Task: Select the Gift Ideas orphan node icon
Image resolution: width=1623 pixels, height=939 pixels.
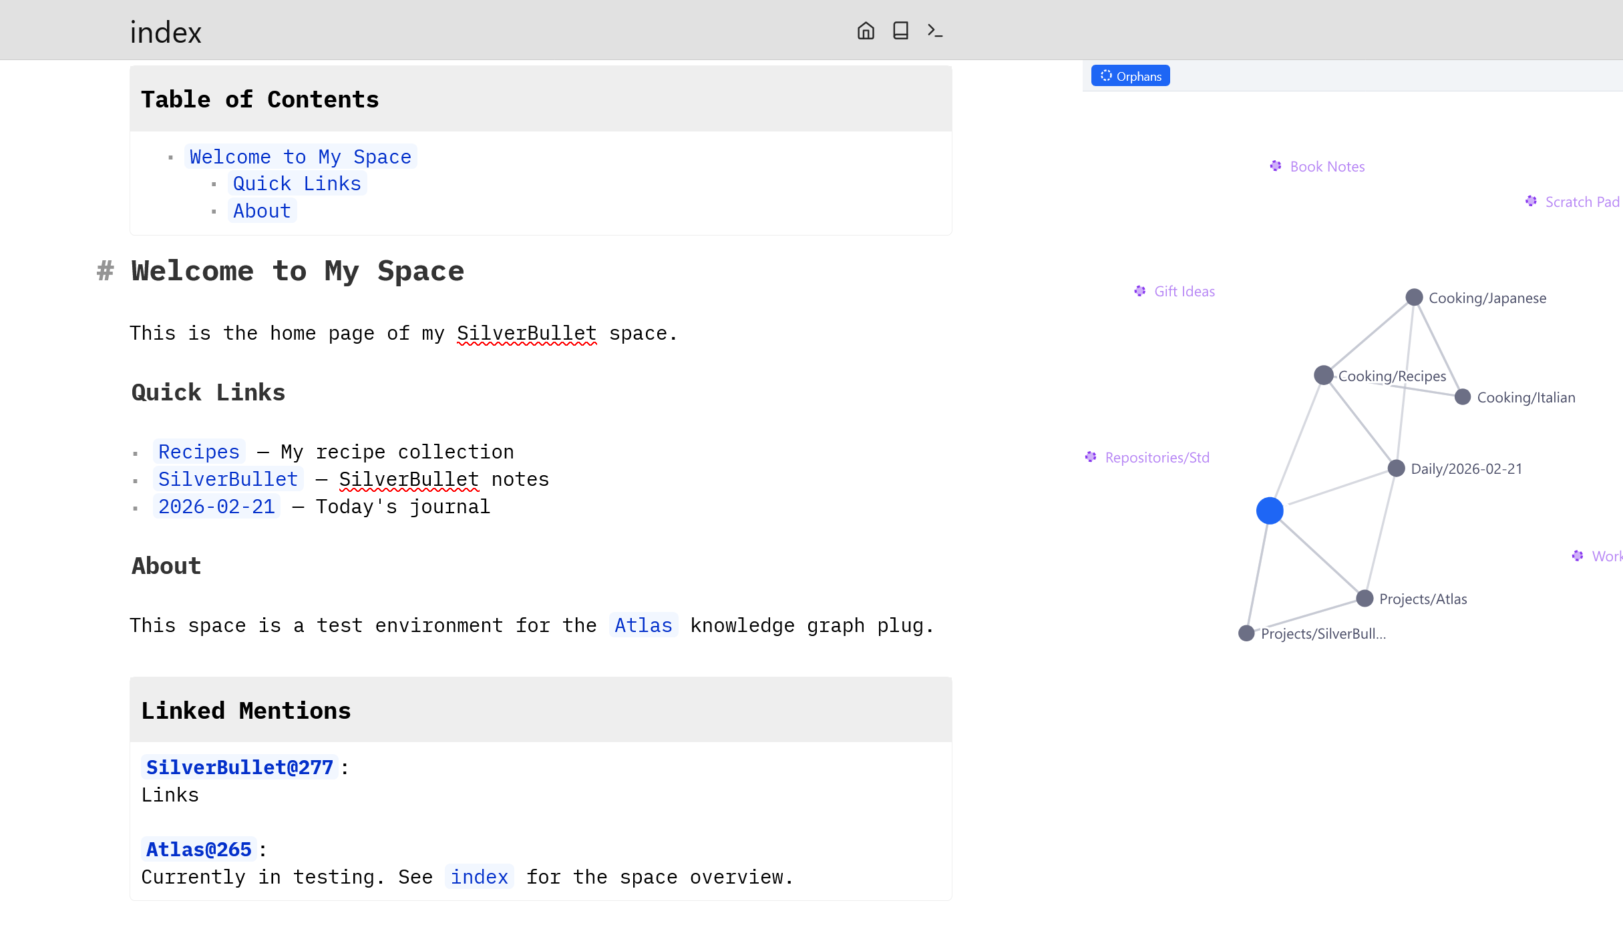Action: click(x=1140, y=291)
